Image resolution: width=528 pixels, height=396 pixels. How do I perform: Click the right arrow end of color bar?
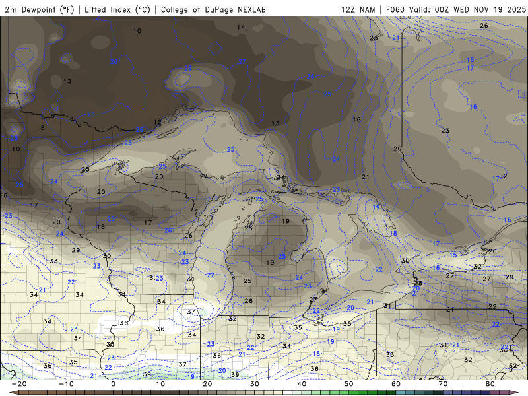(x=514, y=392)
